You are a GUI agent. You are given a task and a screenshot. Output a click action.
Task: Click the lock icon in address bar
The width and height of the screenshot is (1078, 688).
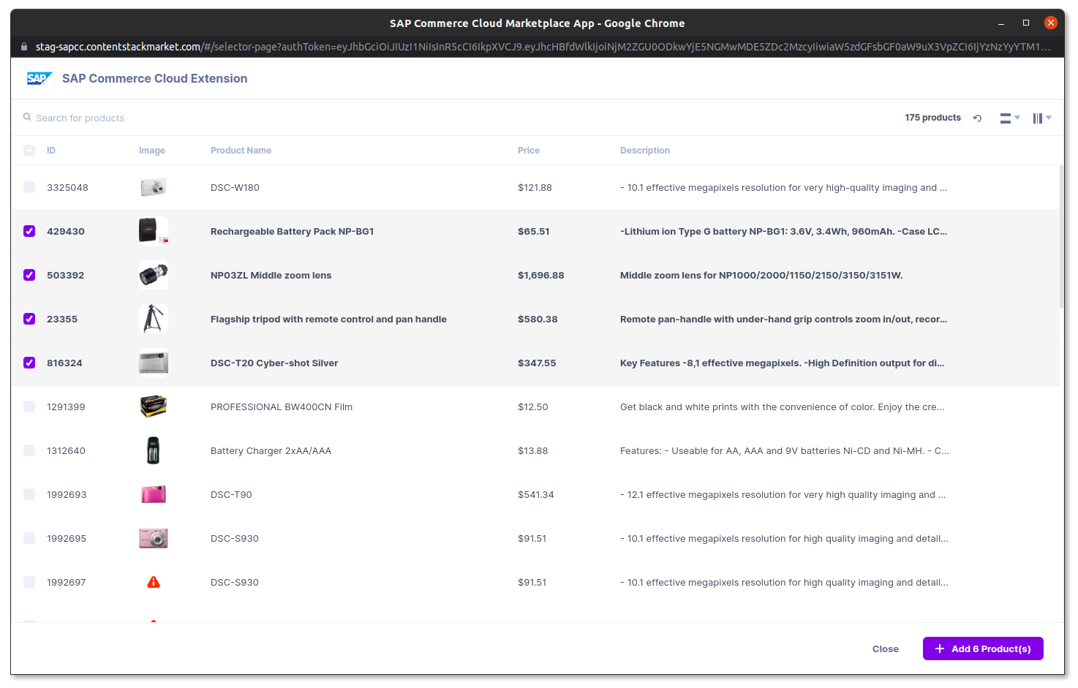[x=25, y=47]
